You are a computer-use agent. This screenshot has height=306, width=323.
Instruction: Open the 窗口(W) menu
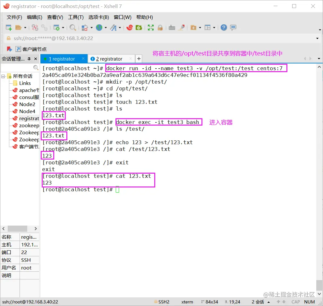[x=123, y=17]
